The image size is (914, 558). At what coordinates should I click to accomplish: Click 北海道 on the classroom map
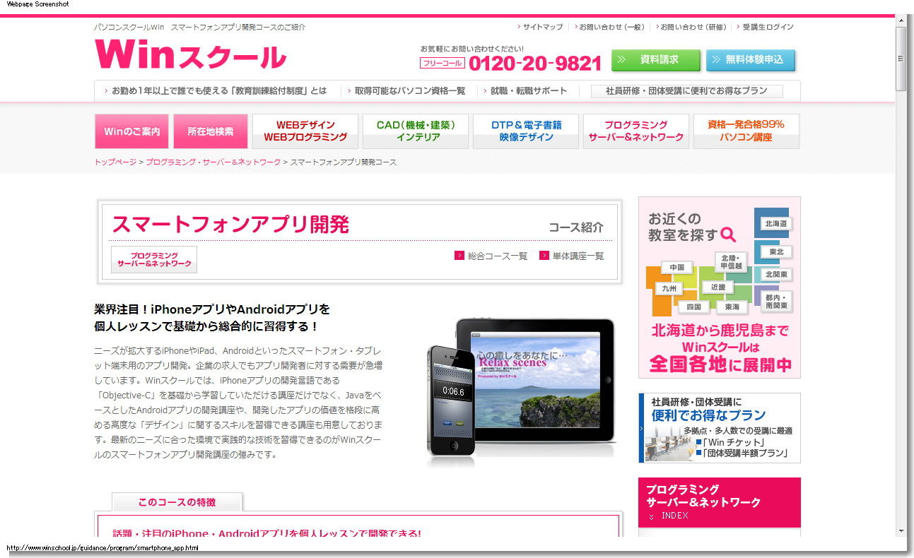[775, 223]
